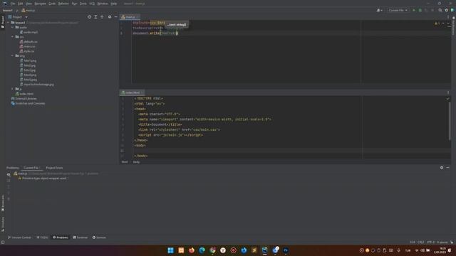Screen dimensions: 456x256
Task: Click the html breadcrumb in HTML editor
Action: 125,162
